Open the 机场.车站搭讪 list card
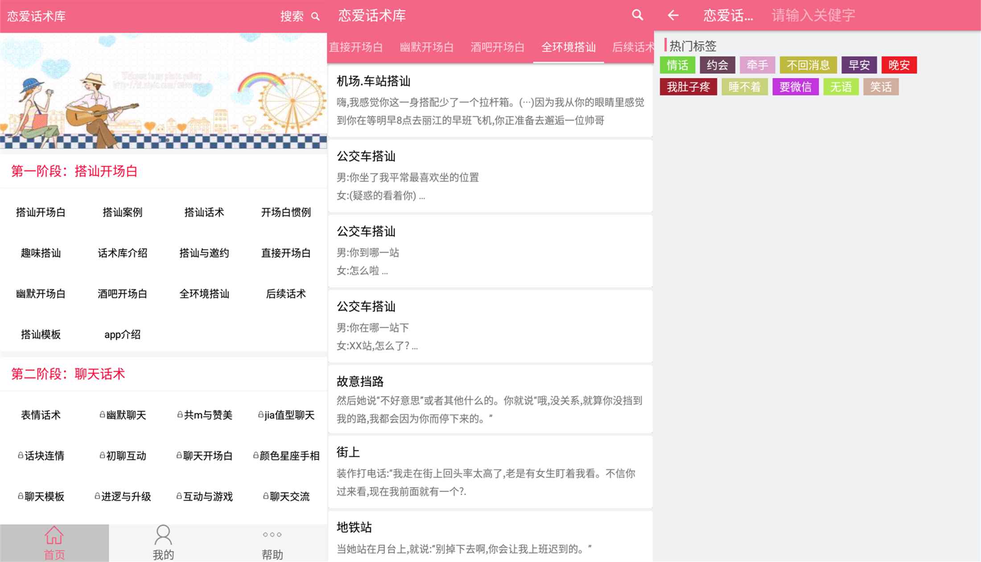The image size is (981, 562). point(490,100)
